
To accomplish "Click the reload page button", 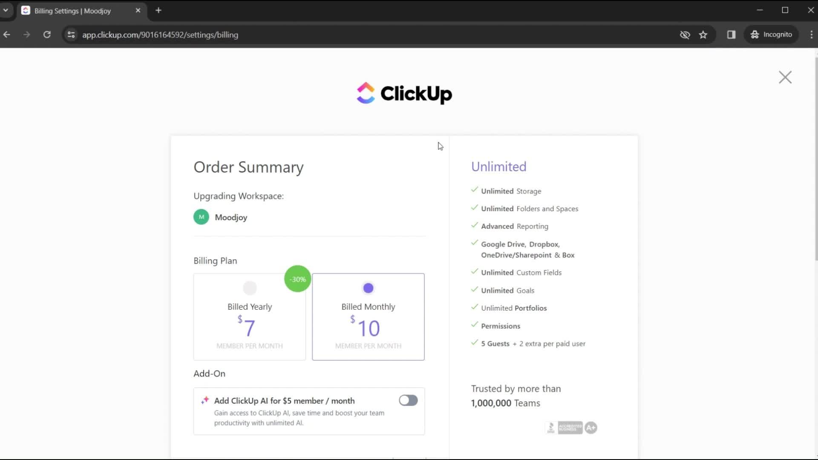I will (x=47, y=35).
